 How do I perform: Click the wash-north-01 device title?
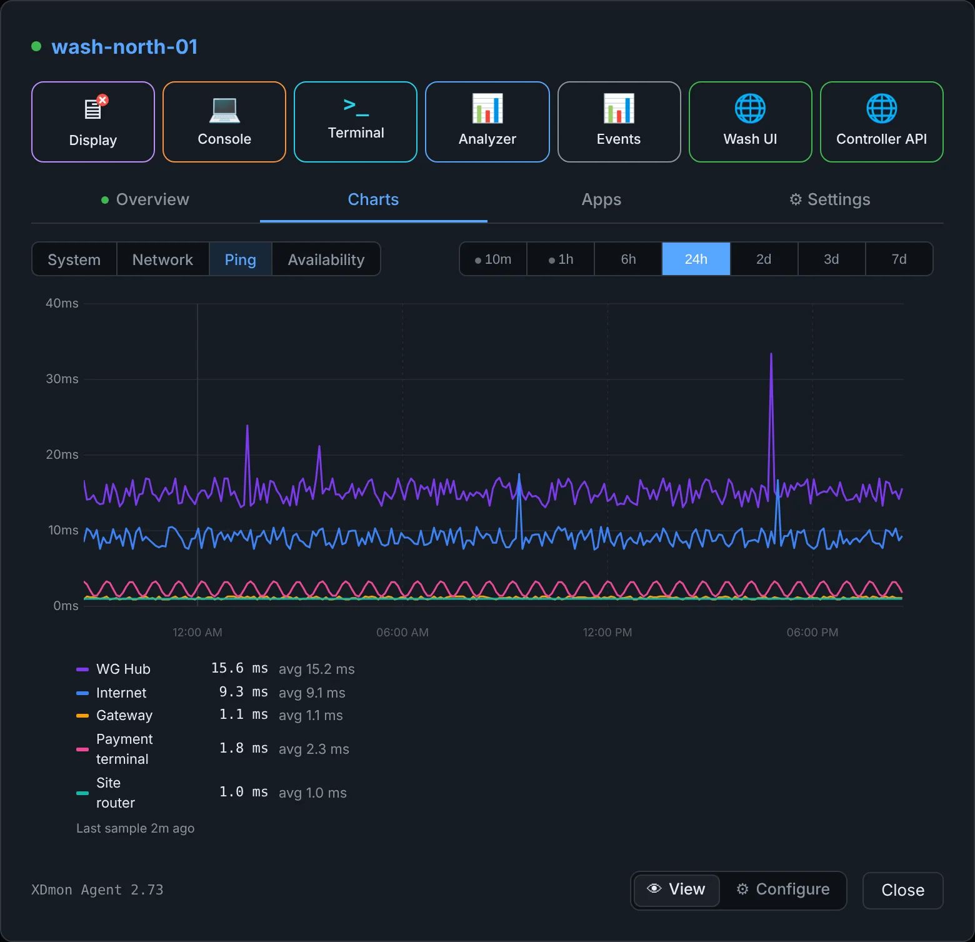(124, 46)
